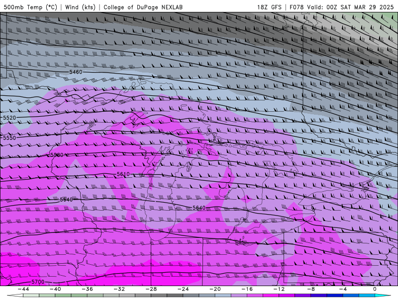Select the "Wind (kts)" header label

[x=80, y=7]
